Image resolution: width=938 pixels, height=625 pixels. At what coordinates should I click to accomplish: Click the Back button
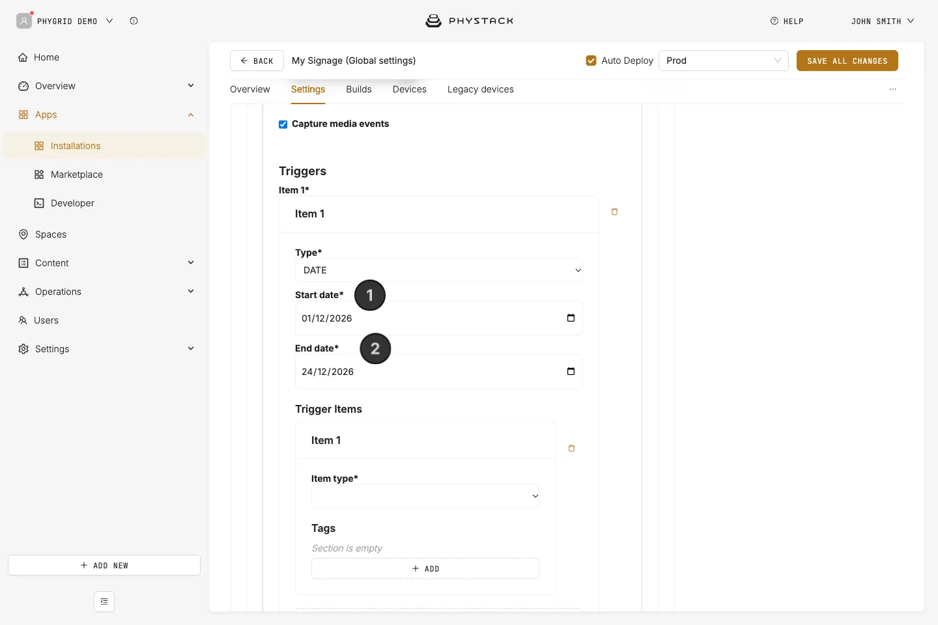[257, 61]
